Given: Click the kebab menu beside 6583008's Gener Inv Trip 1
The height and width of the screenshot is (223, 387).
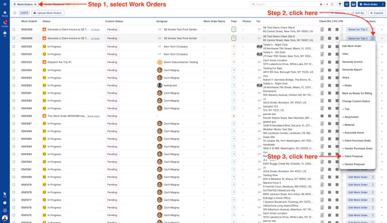Looking at the screenshot, I should pyautogui.click(x=373, y=38).
